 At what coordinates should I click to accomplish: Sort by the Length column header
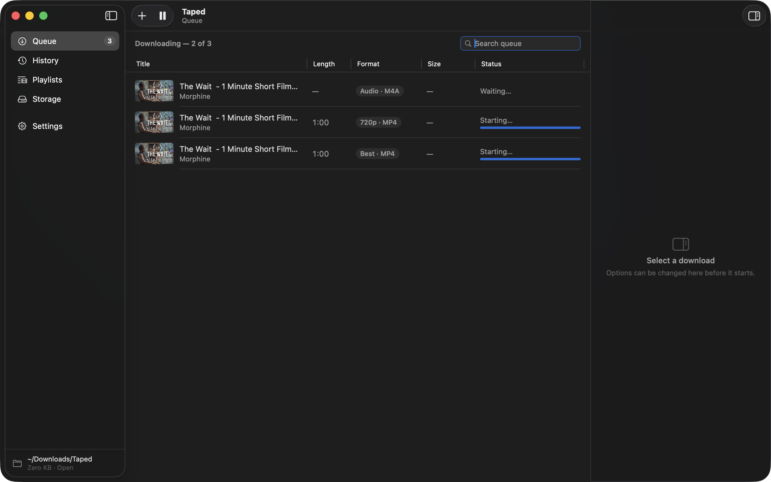pos(324,64)
